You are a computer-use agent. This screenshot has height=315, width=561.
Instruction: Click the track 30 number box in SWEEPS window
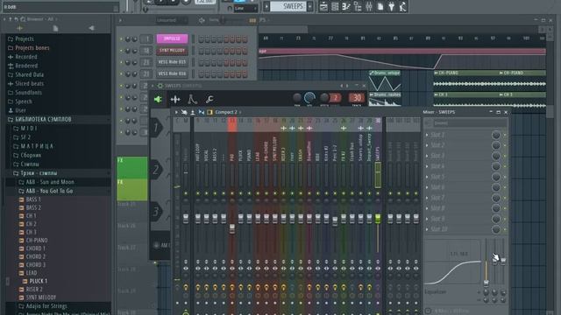(357, 98)
